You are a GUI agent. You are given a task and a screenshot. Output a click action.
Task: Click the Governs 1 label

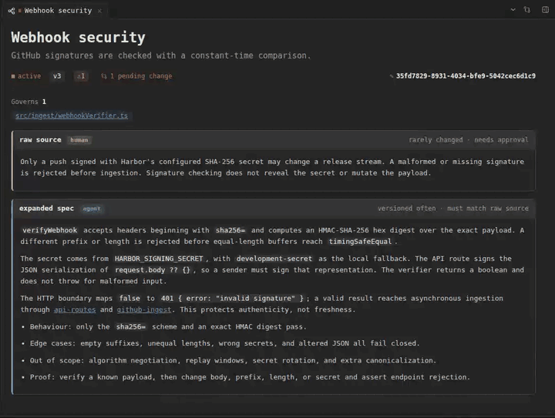pyautogui.click(x=29, y=102)
